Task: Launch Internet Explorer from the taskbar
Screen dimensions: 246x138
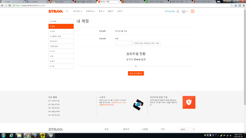Action: pos(11,135)
